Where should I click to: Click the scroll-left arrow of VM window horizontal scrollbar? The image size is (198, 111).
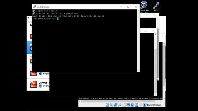[80, 101]
